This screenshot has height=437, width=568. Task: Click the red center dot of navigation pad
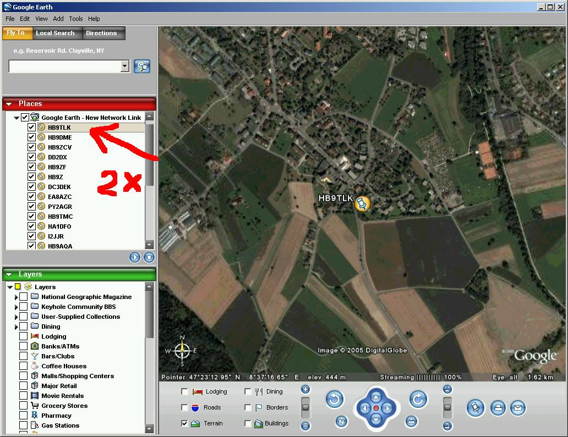click(x=376, y=408)
